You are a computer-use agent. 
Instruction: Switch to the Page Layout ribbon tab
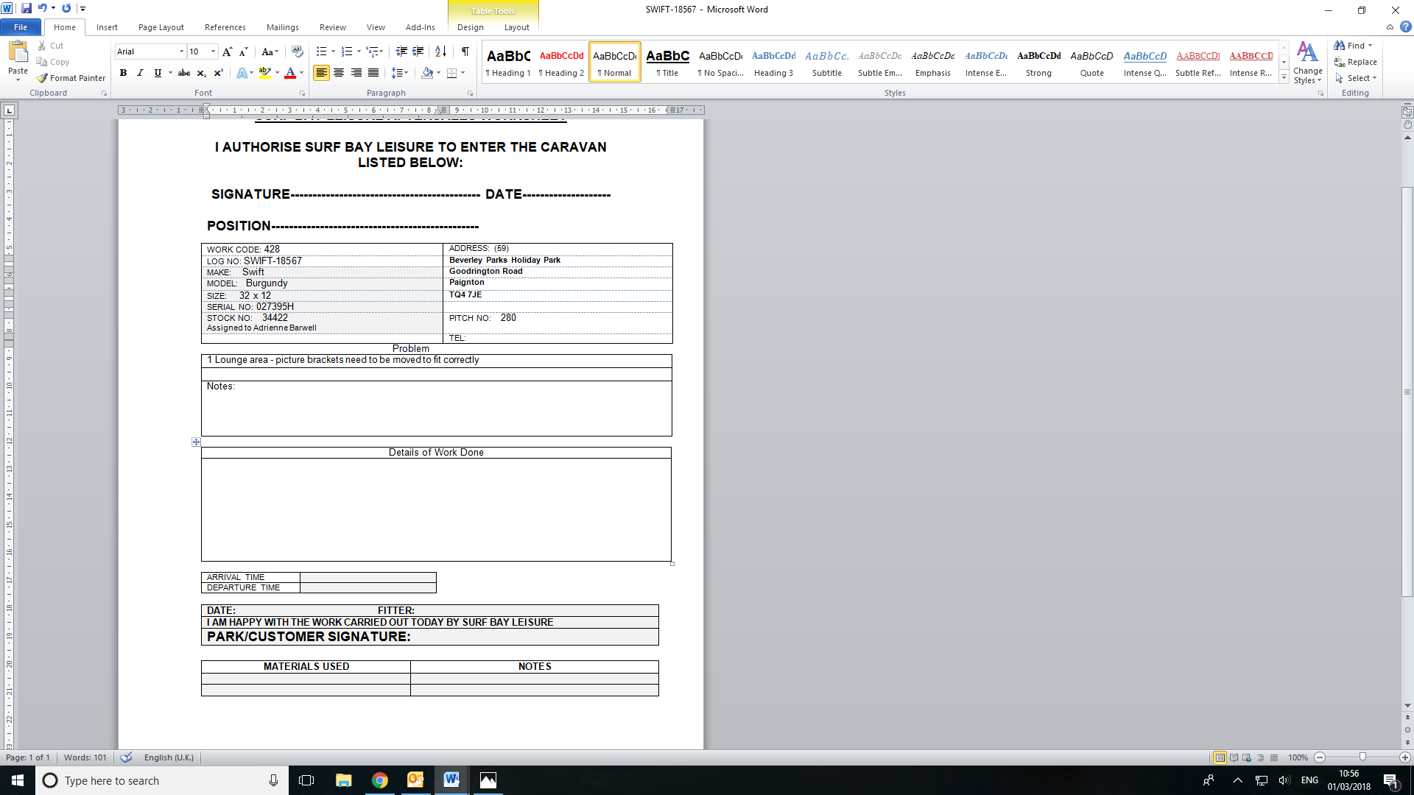pyautogui.click(x=161, y=27)
